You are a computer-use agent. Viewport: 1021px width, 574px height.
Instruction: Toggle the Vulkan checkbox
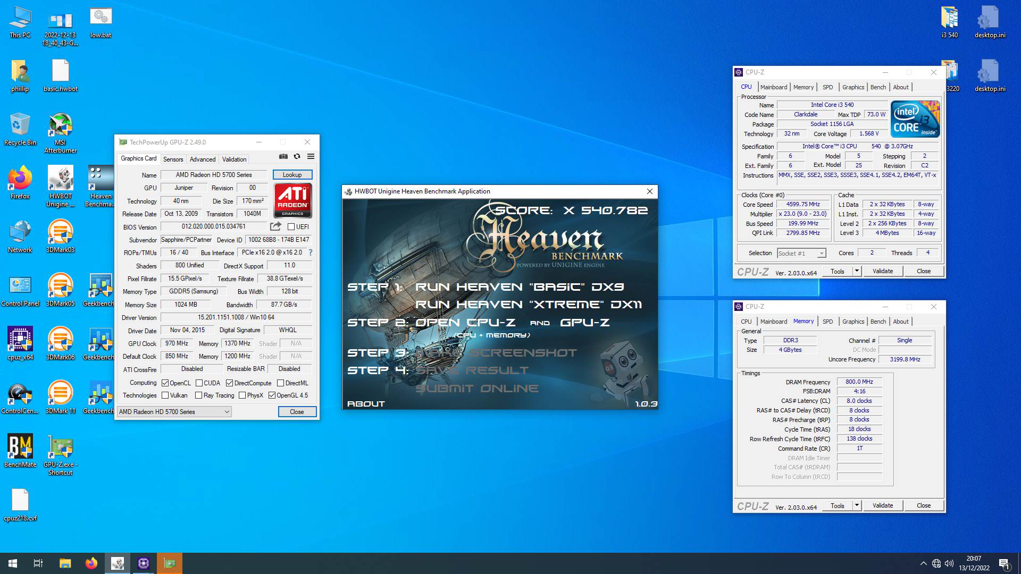165,395
